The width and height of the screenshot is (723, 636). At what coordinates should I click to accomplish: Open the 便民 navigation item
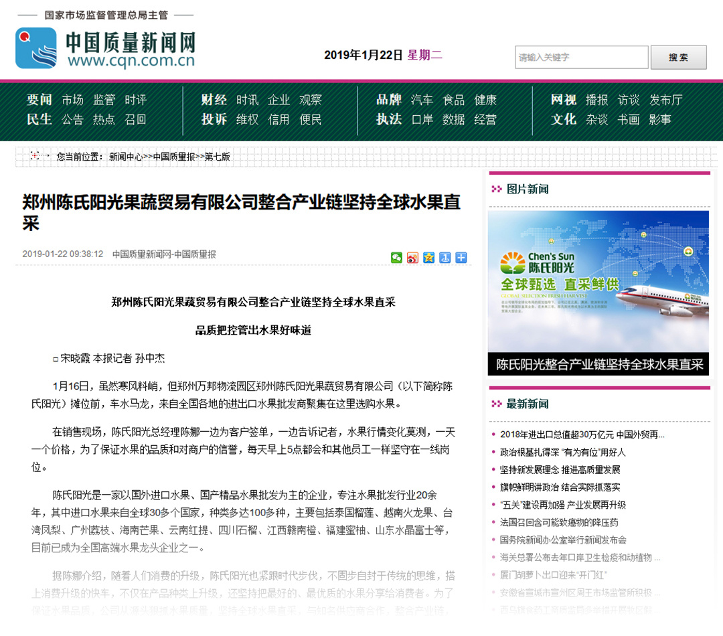tap(311, 119)
